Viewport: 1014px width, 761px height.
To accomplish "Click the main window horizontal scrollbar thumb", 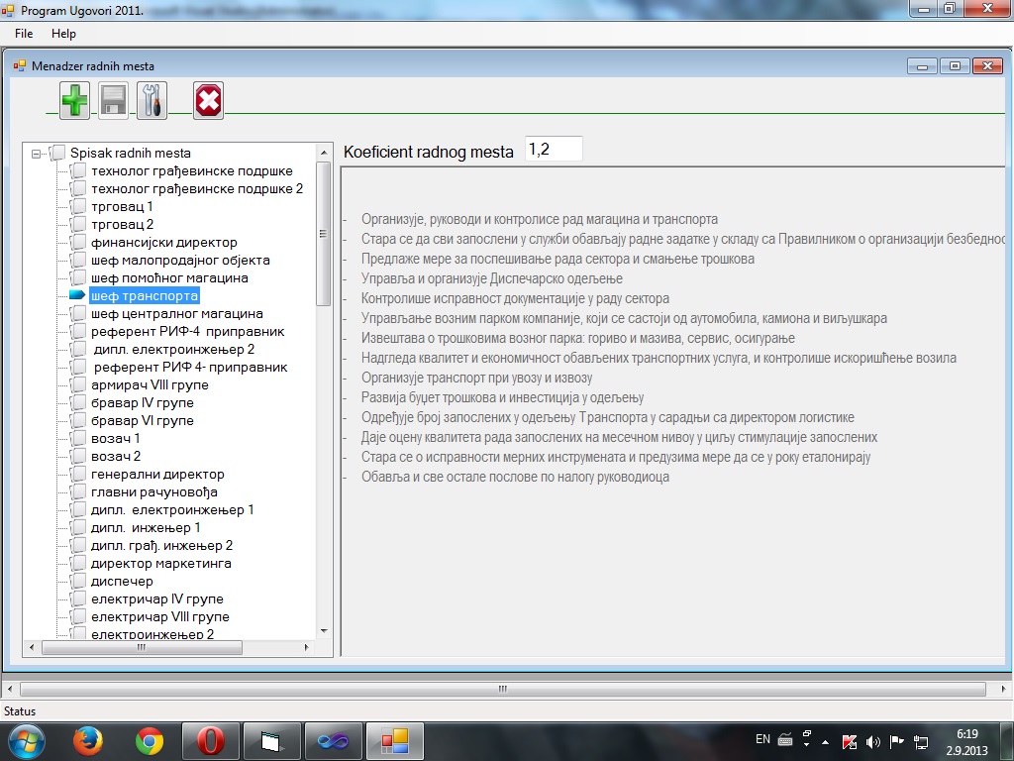I will point(502,690).
